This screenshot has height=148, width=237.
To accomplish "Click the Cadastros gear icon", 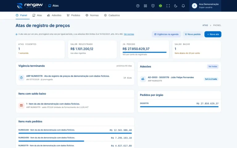I will 105,15.
